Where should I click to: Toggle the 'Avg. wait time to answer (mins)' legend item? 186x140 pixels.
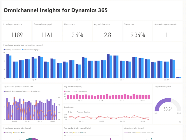click(x=15, y=91)
